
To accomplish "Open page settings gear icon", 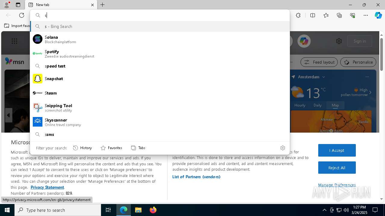I will coord(339,41).
